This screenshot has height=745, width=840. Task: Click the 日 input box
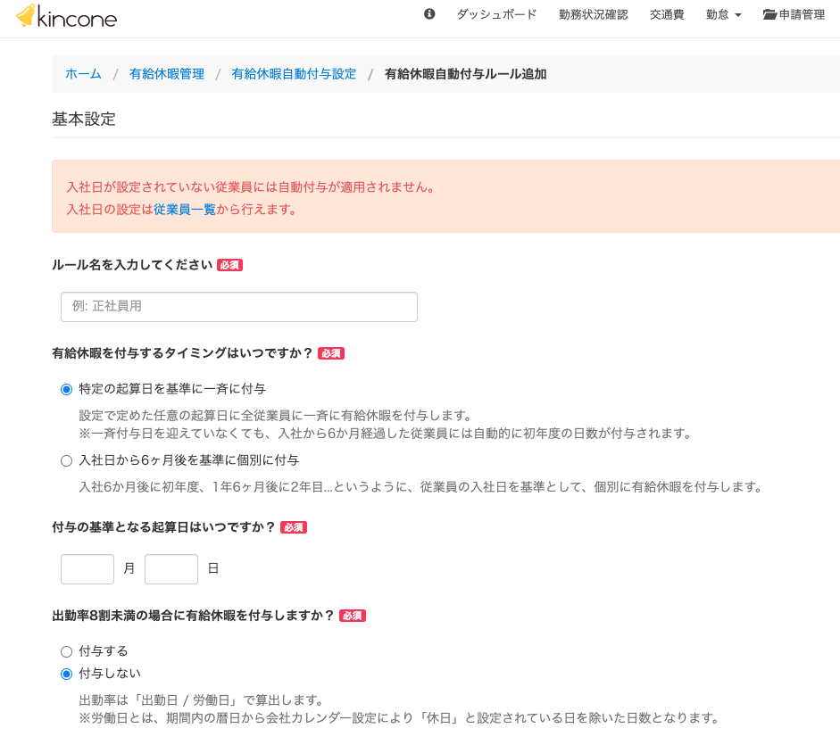click(x=171, y=569)
